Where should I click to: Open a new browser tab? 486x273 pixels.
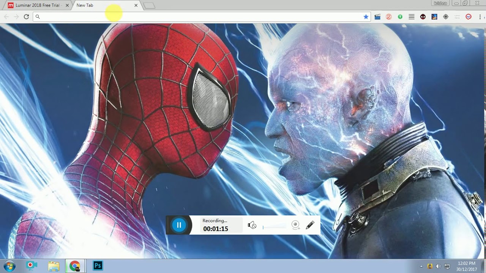(x=149, y=6)
